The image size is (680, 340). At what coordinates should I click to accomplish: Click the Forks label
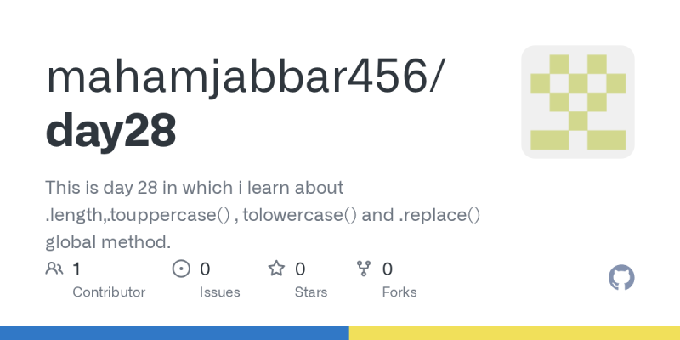coord(399,292)
